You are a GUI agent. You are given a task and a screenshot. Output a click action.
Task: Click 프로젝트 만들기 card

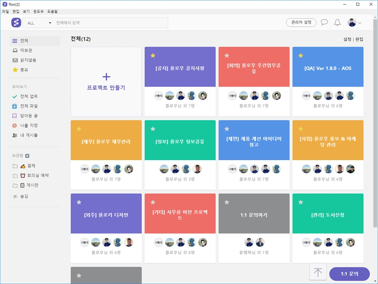106,82
